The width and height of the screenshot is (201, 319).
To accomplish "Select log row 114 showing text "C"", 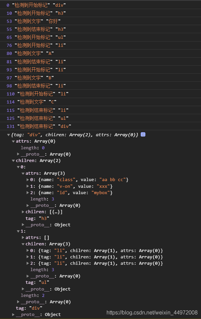I will [100, 102].
